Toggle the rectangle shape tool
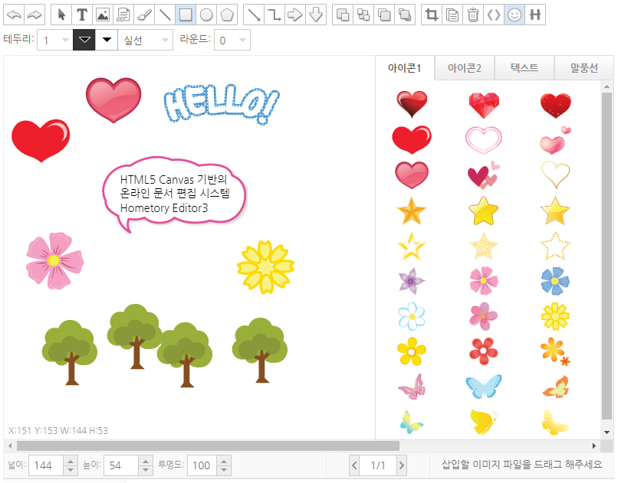618x483 pixels. click(x=186, y=15)
